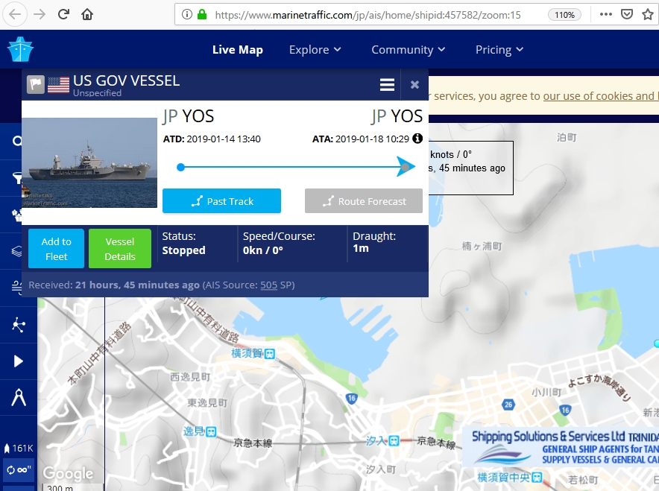This screenshot has height=491, width=659.
Task: Click the MarineTraffic ship logo
Action: [20, 50]
